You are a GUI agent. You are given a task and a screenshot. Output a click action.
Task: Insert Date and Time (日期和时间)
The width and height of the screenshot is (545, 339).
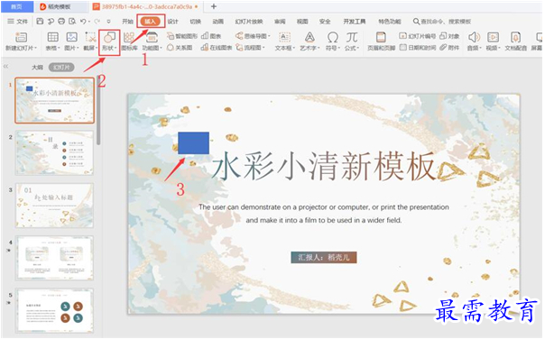tap(417, 48)
